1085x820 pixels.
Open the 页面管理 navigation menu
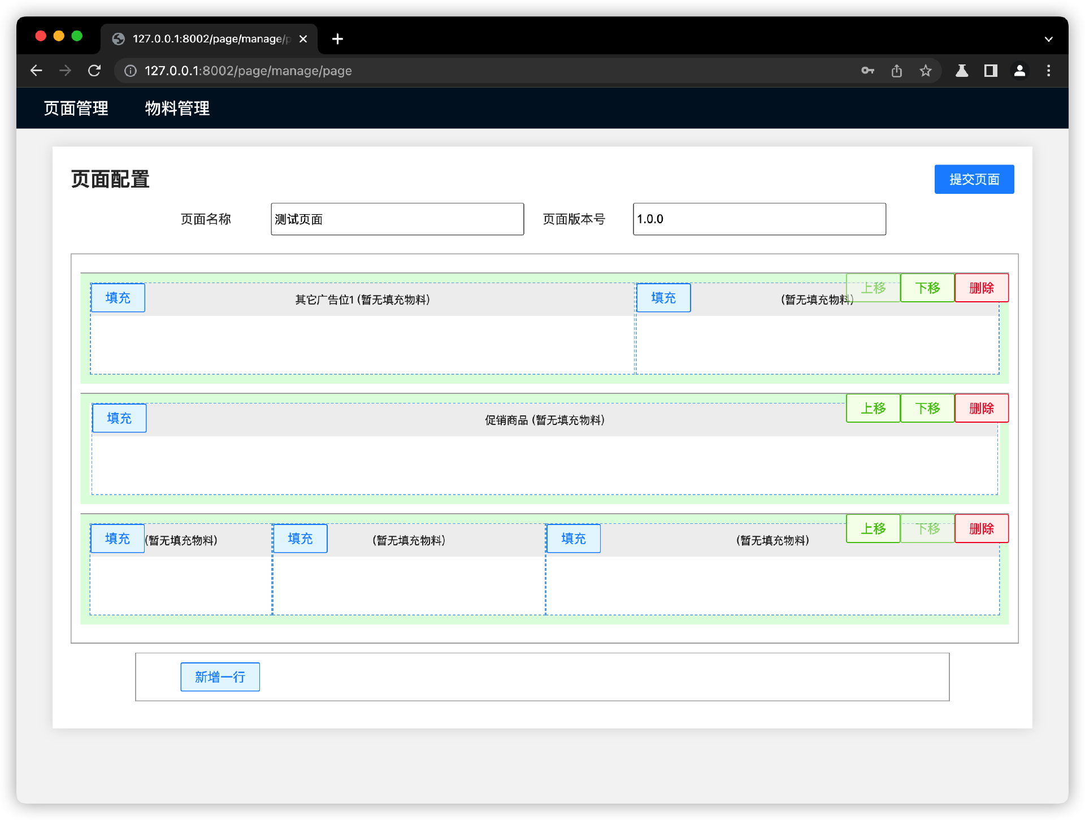[76, 108]
